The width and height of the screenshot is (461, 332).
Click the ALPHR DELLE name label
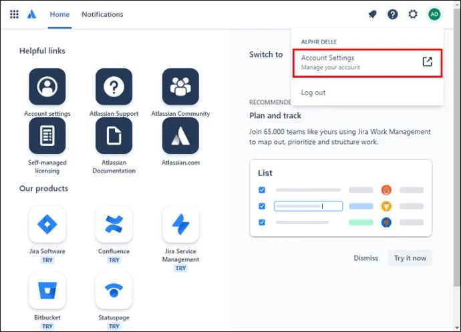click(319, 41)
